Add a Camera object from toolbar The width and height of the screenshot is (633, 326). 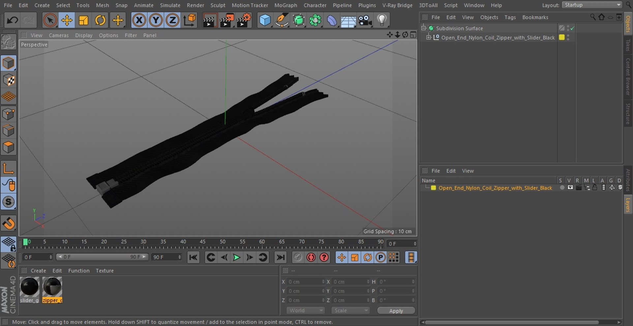pyautogui.click(x=365, y=20)
